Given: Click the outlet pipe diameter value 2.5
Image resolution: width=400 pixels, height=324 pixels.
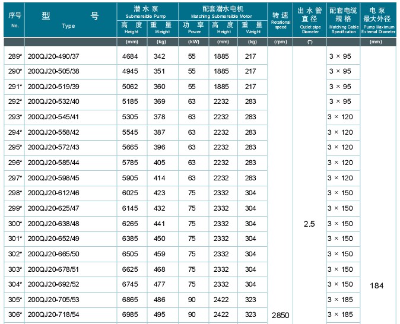Looking at the screenshot, I should tap(309, 224).
